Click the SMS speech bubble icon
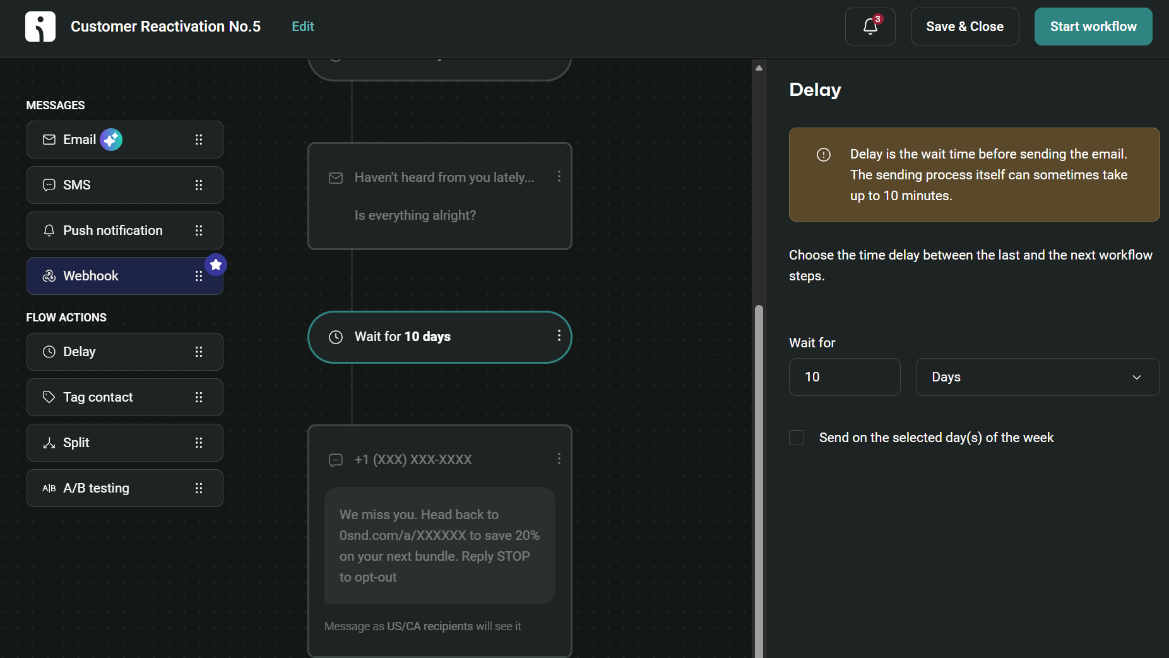Viewport: 1169px width, 658px height. pos(49,185)
